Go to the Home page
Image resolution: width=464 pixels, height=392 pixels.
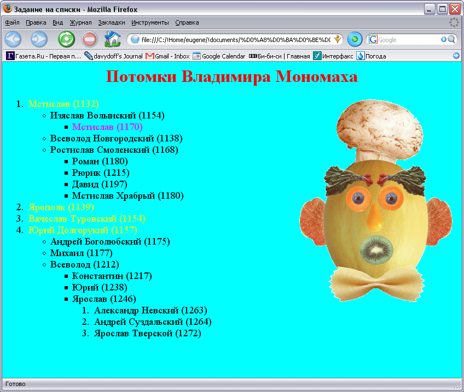point(112,39)
